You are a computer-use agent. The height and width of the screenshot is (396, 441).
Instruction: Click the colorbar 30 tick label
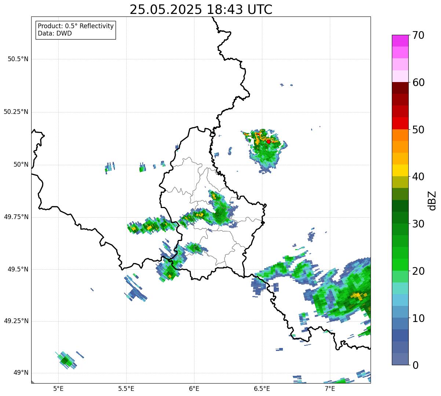point(418,224)
